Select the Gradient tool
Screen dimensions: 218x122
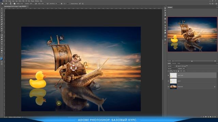tap(2, 35)
